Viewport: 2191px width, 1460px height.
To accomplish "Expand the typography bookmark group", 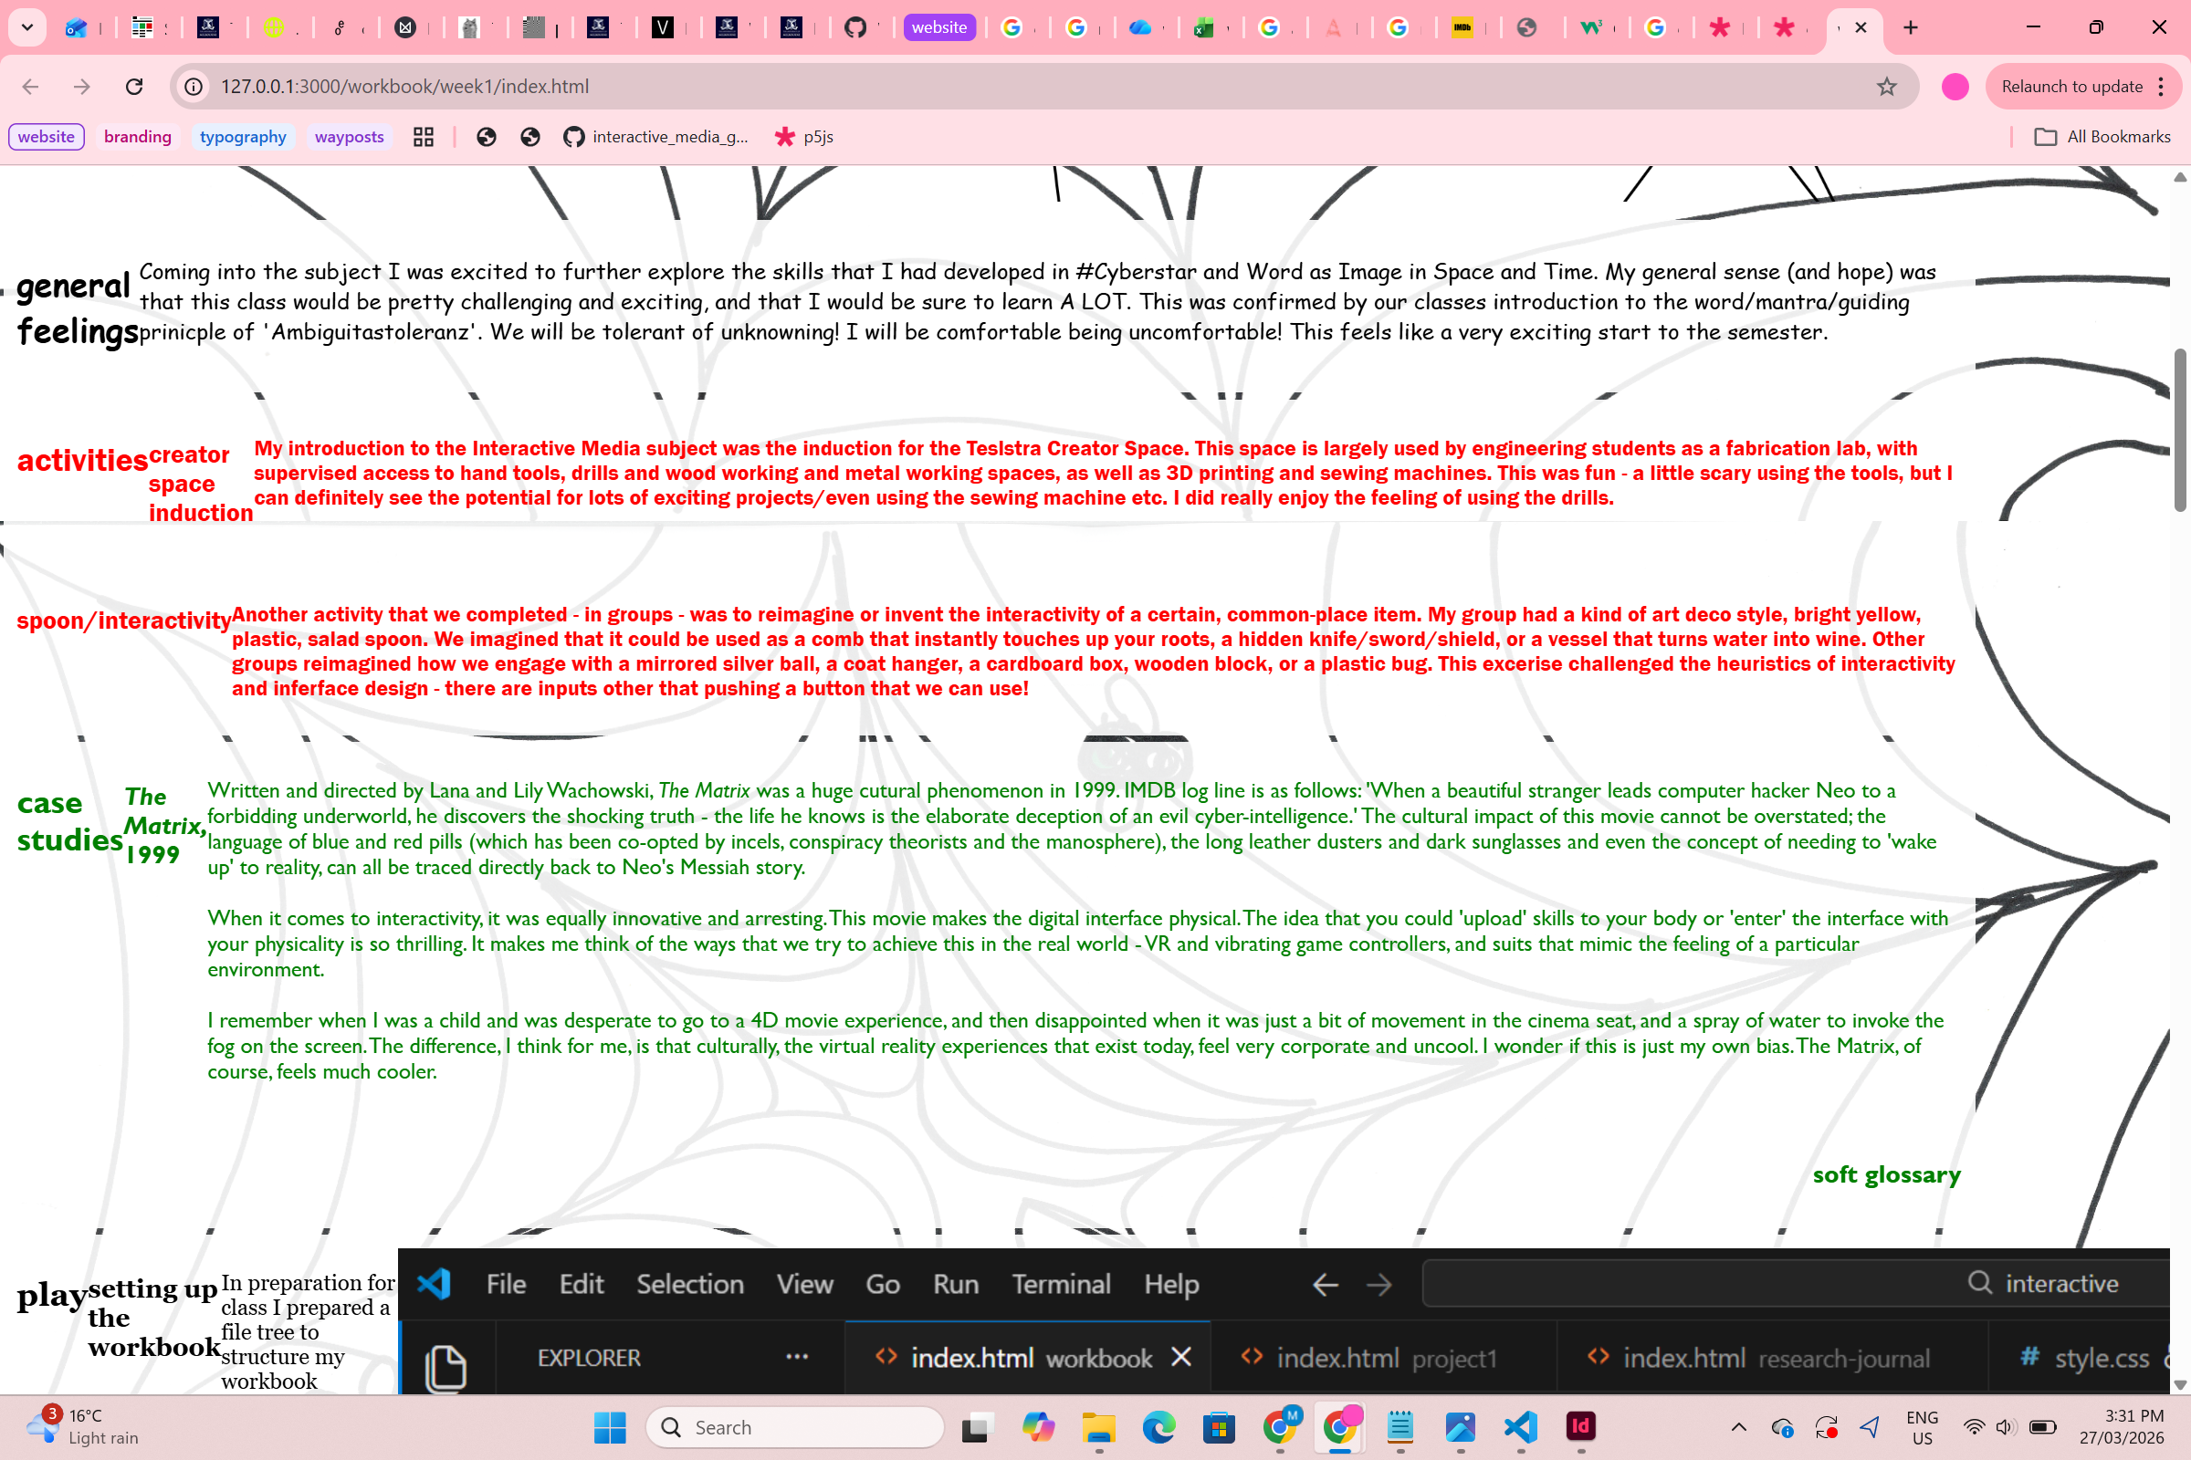I will [242, 137].
